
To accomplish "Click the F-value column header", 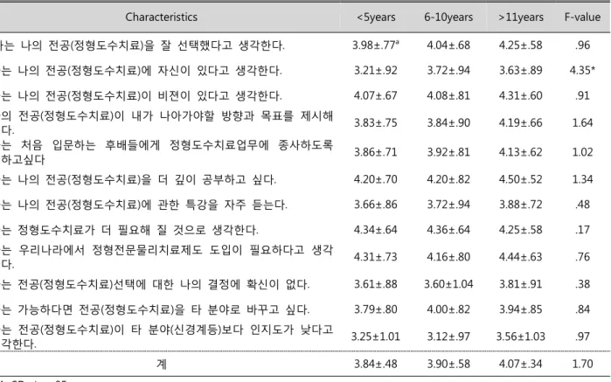I will [582, 17].
